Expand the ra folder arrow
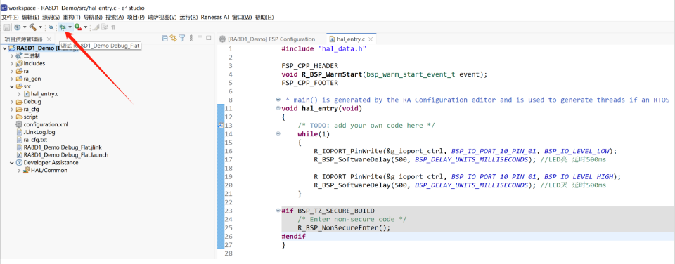The width and height of the screenshot is (675, 264). [12, 71]
